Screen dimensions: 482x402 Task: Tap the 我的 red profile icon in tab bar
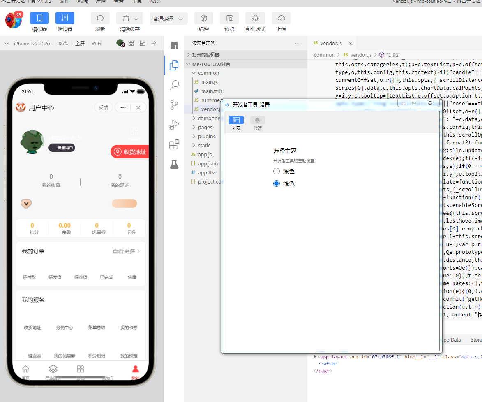click(x=136, y=369)
